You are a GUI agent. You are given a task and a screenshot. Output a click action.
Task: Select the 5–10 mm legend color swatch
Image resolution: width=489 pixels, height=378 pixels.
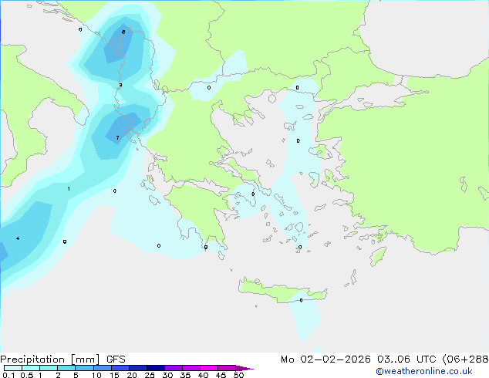coord(84,368)
